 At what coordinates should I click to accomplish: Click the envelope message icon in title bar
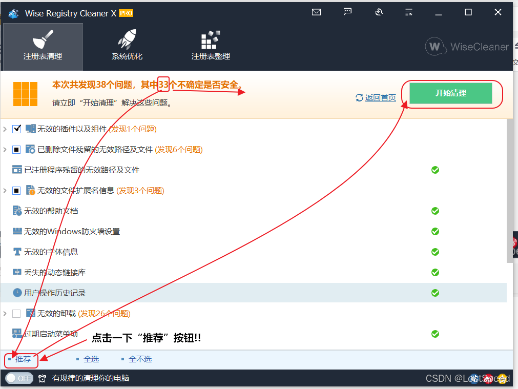316,12
